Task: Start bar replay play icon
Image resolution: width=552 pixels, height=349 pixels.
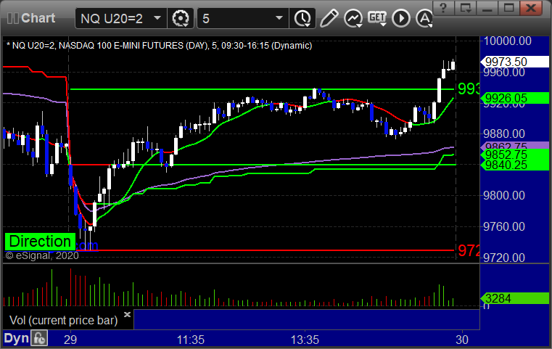Action: [401, 18]
